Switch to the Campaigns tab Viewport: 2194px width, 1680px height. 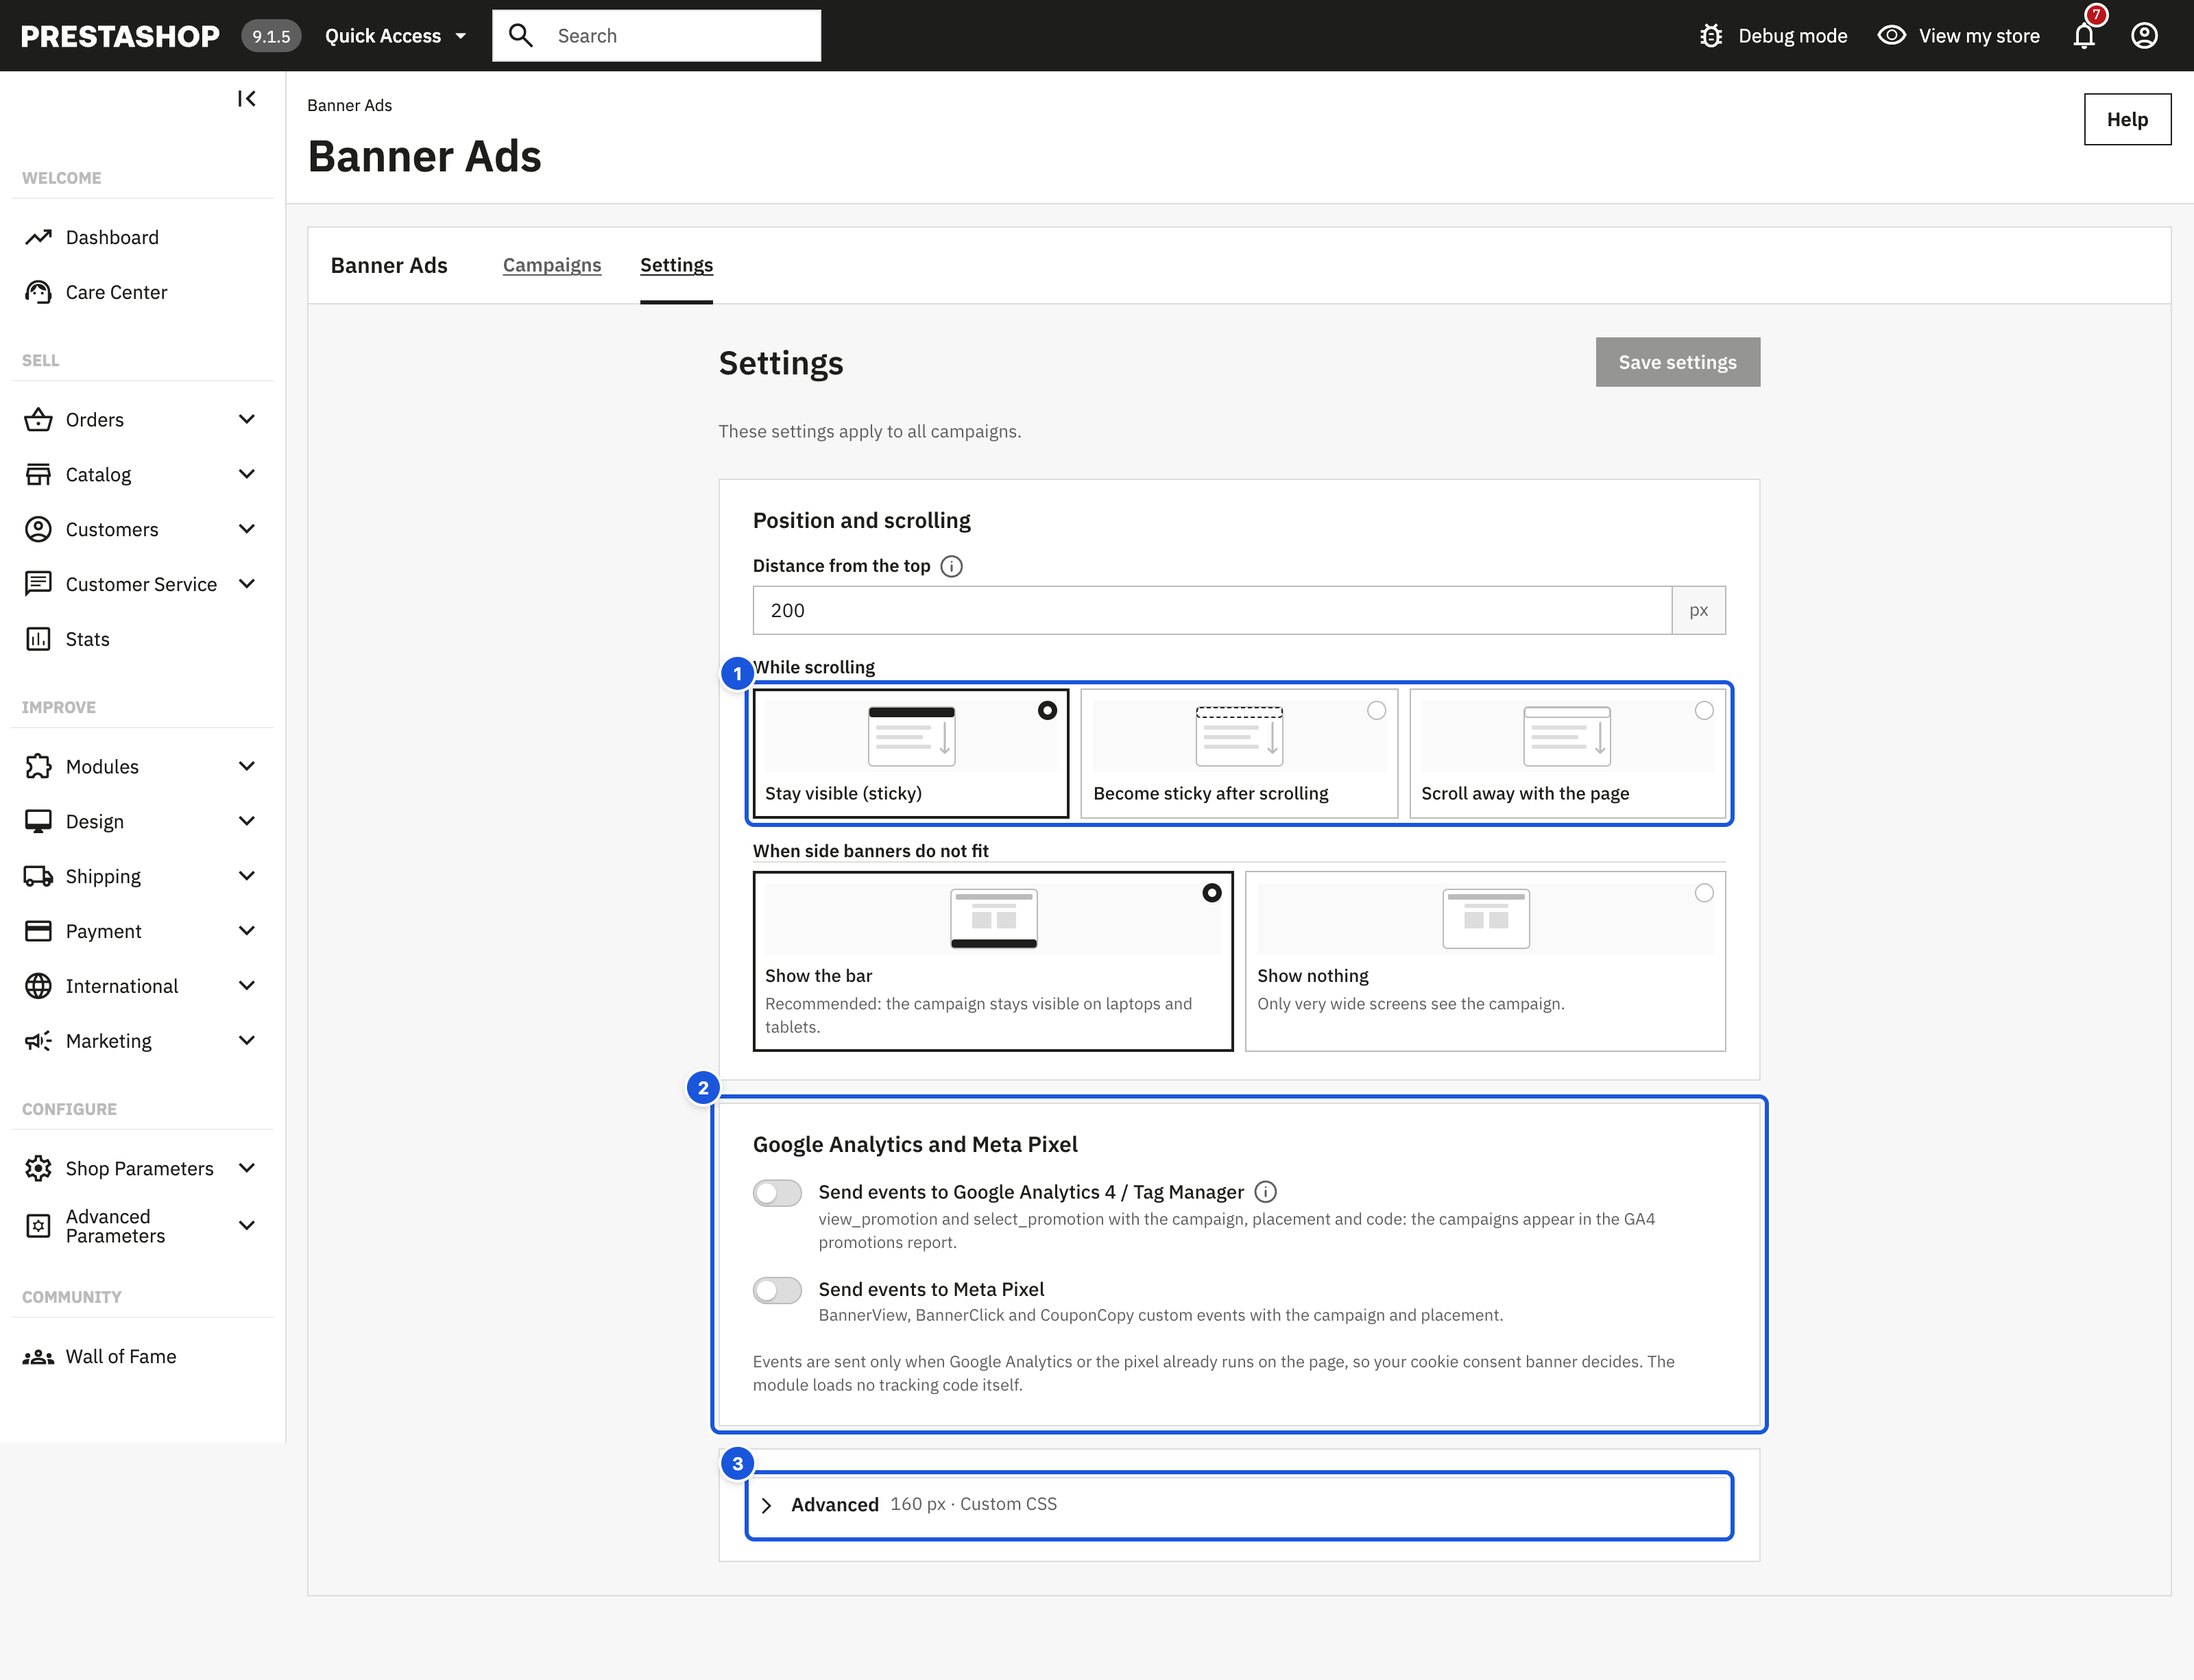click(x=552, y=265)
